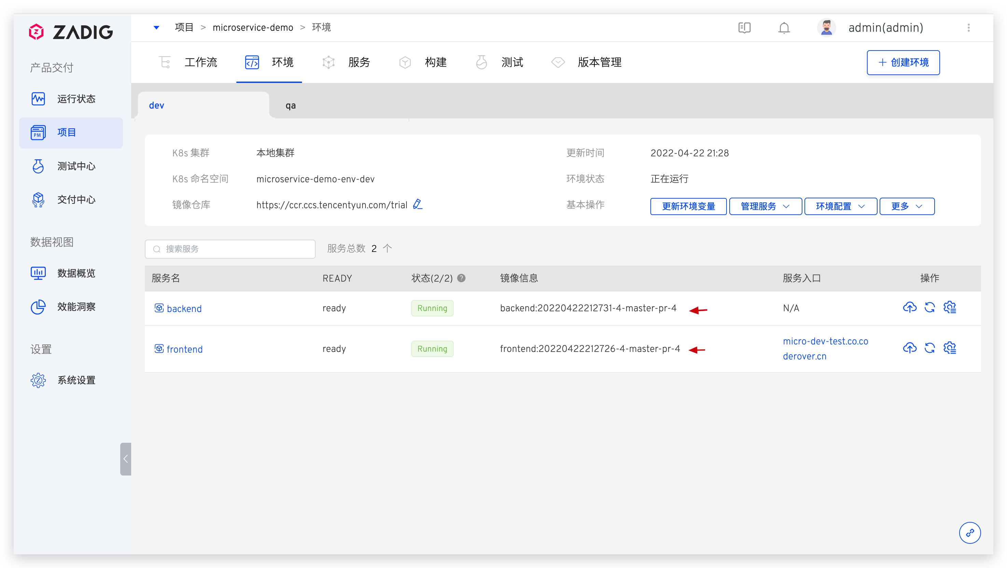Open backend service config gear icon
This screenshot has height=568, width=1007.
tap(950, 308)
